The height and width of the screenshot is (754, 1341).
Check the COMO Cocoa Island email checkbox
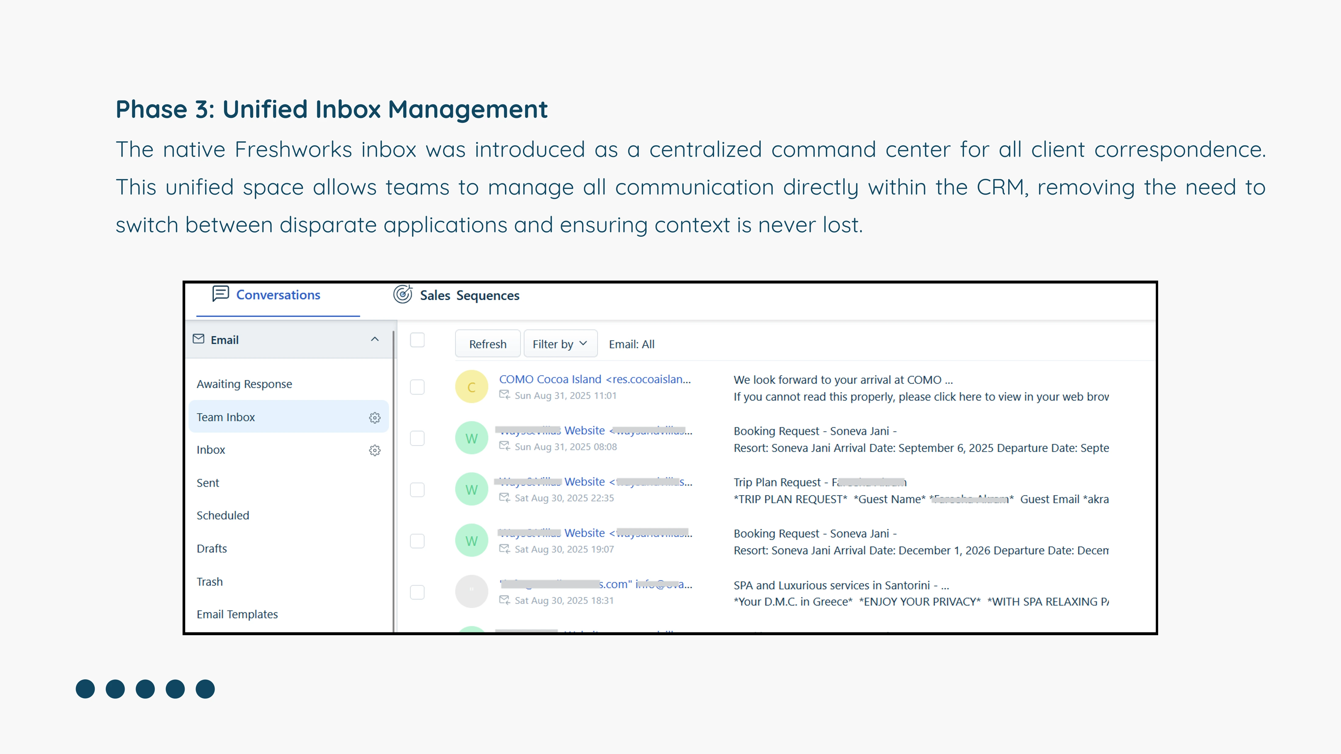[417, 387]
